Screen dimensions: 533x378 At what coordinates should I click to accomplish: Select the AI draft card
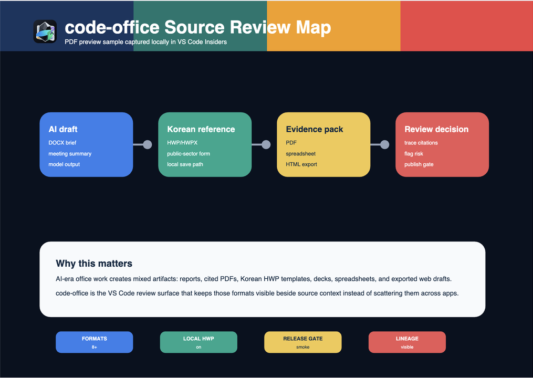pos(86,144)
